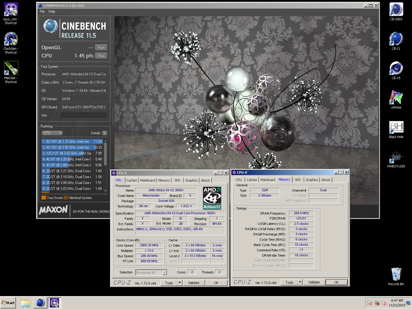Open the Ranking CPU dropdown
The image size is (412, 309).
[52, 133]
